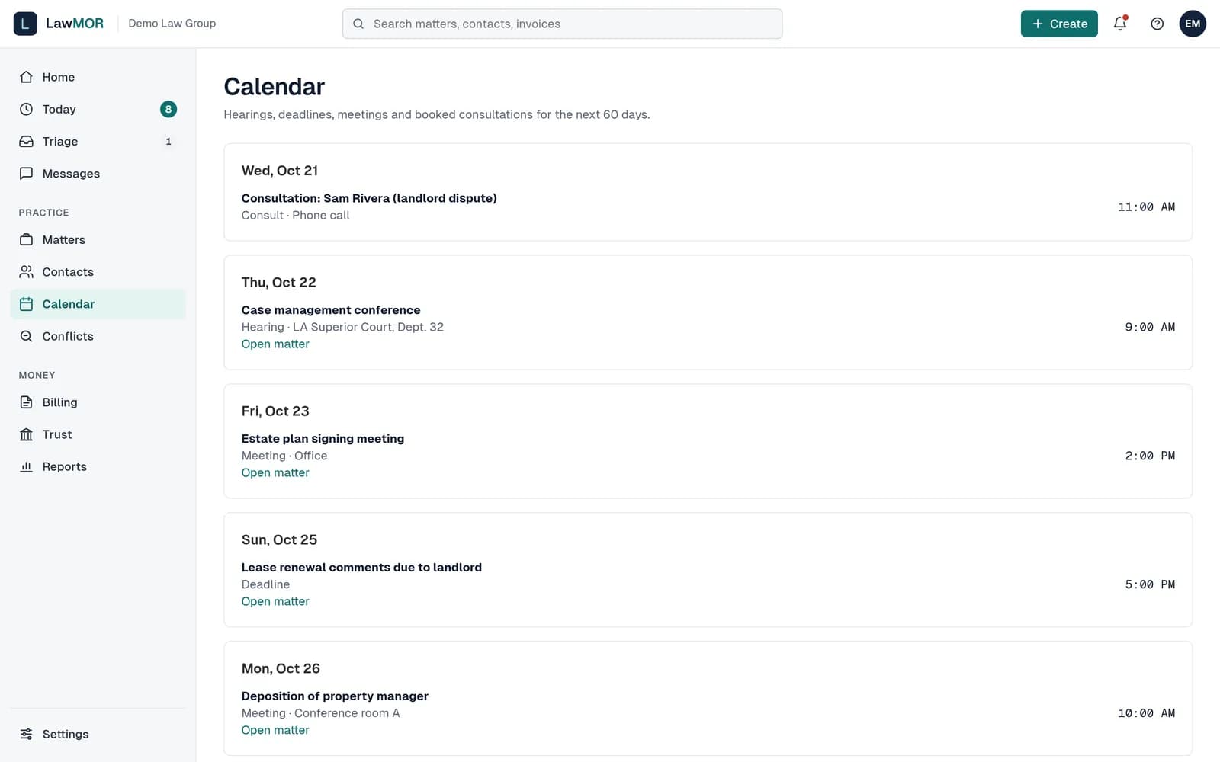Open the help question mark icon
Image resolution: width=1220 pixels, height=762 pixels.
[x=1157, y=24]
